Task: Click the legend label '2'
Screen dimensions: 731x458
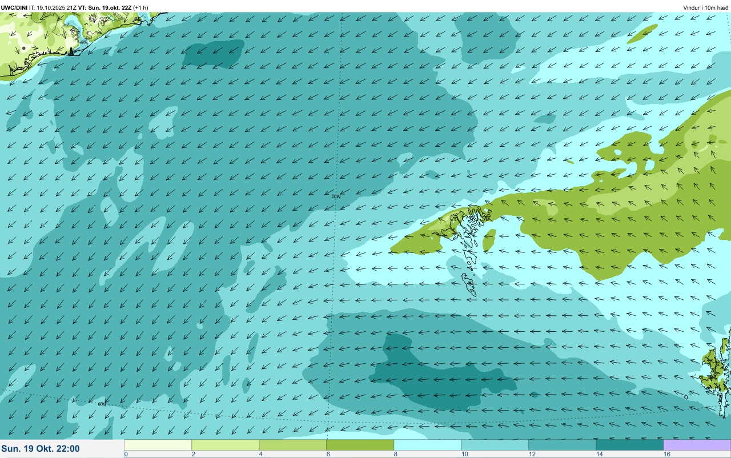Action: pyautogui.click(x=193, y=454)
